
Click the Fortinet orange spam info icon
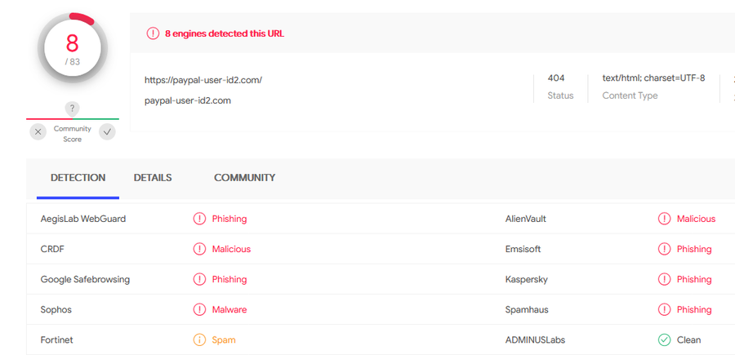point(200,340)
